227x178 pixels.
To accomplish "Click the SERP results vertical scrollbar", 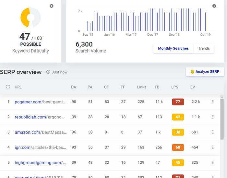I will click(222, 123).
